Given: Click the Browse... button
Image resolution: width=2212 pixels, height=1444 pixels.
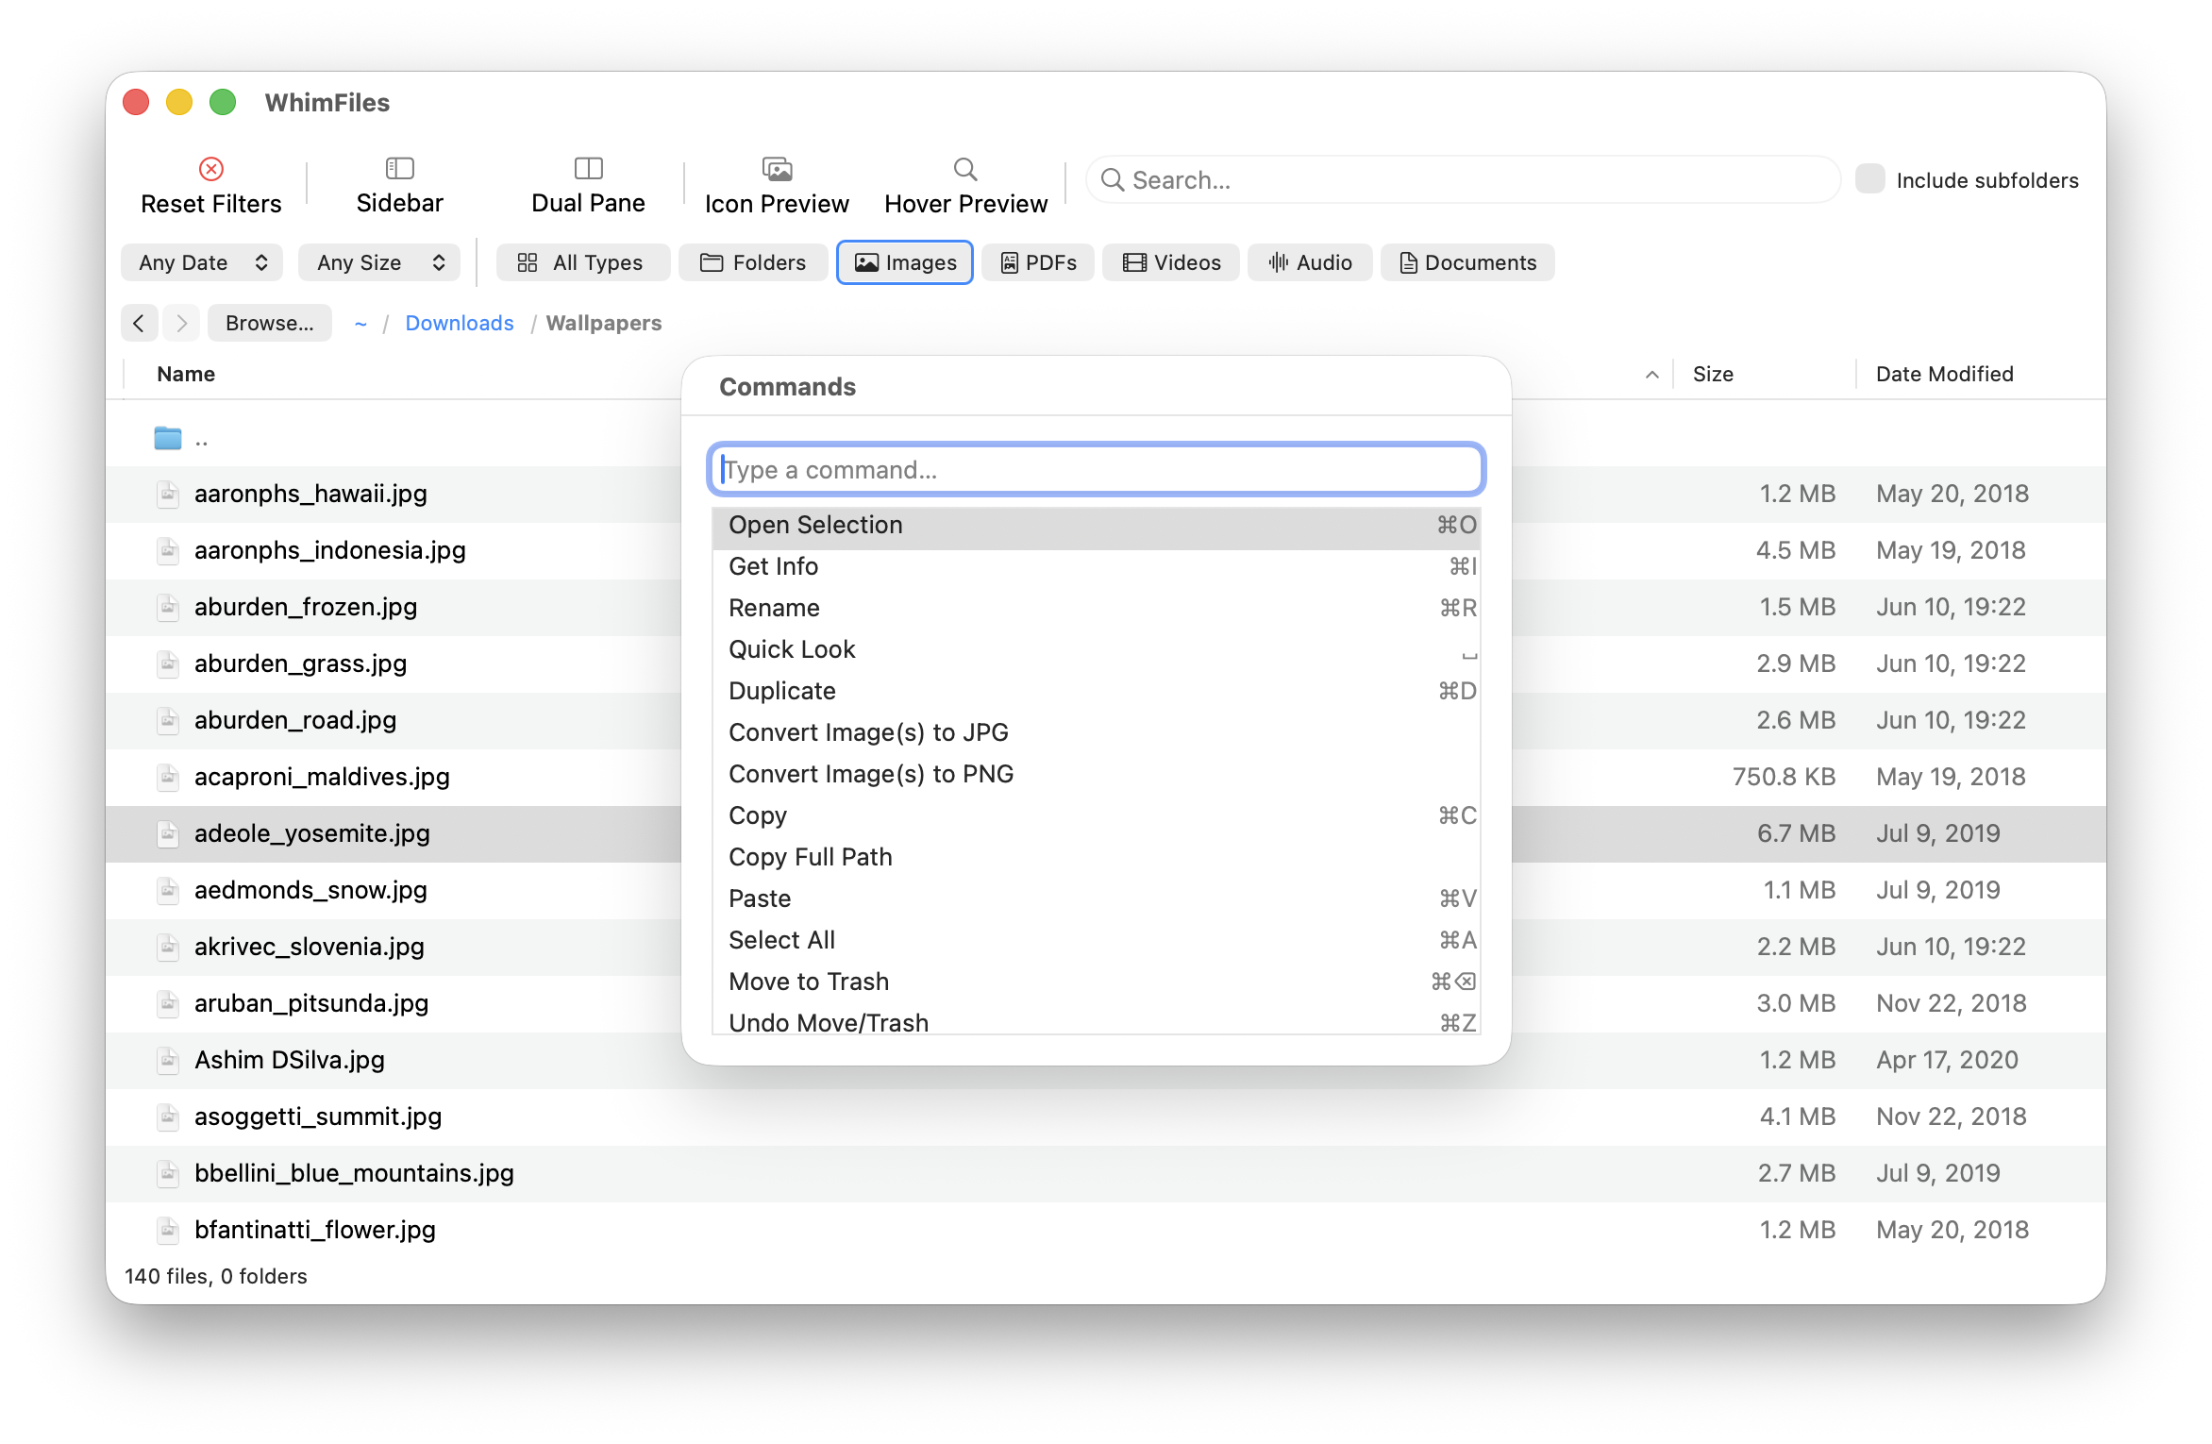Looking at the screenshot, I should 270,323.
